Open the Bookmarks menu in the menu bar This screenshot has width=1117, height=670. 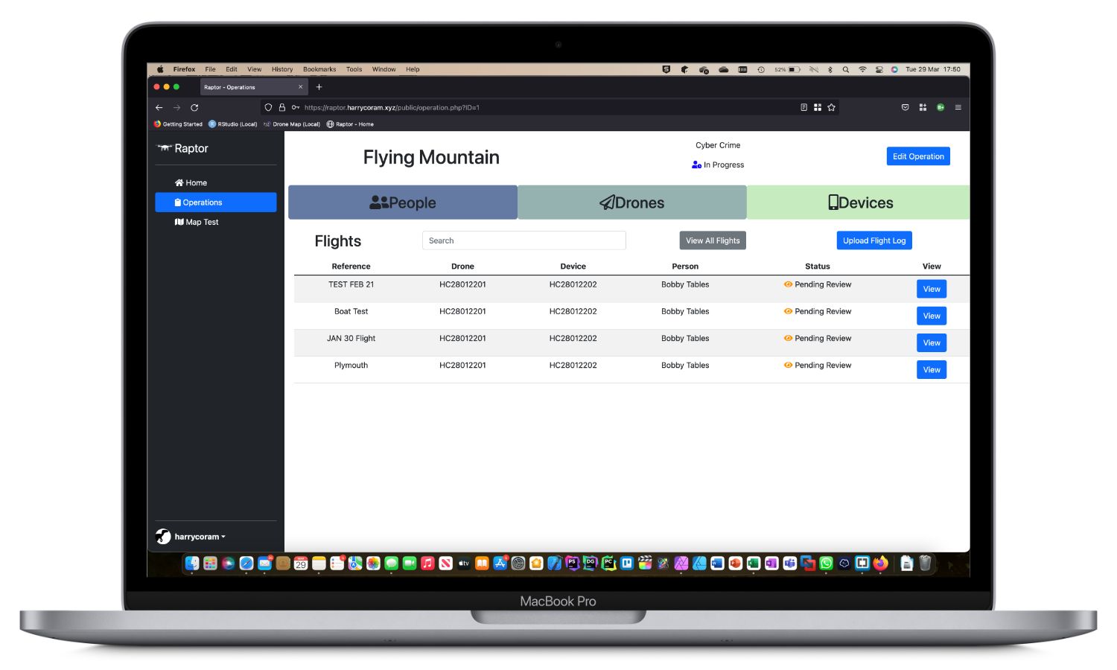(x=319, y=69)
